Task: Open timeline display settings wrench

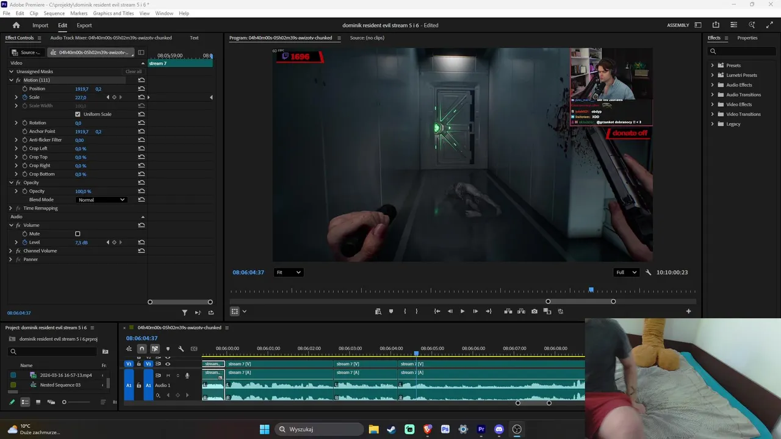Action: coord(181,349)
